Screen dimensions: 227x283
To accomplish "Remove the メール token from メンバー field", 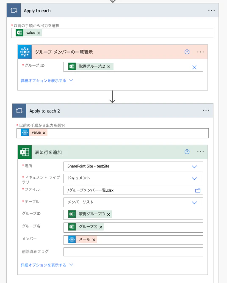I will pos(94,240).
